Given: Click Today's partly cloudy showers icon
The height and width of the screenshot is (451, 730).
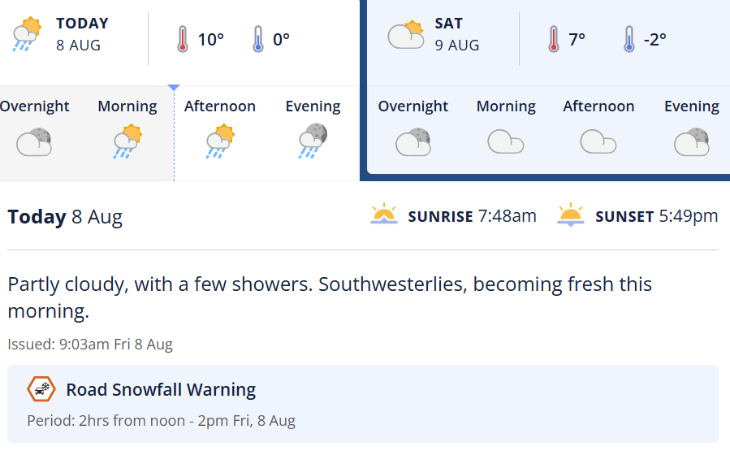Looking at the screenshot, I should coord(27,35).
